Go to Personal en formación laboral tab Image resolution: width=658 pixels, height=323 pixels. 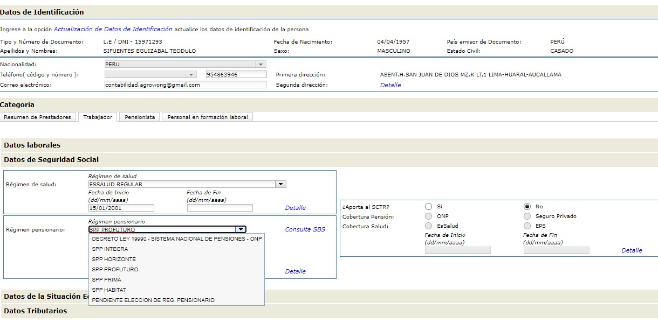click(208, 117)
